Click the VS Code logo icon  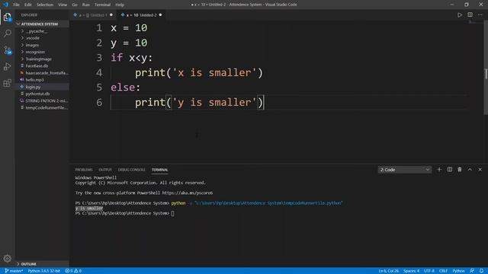(x=5, y=5)
